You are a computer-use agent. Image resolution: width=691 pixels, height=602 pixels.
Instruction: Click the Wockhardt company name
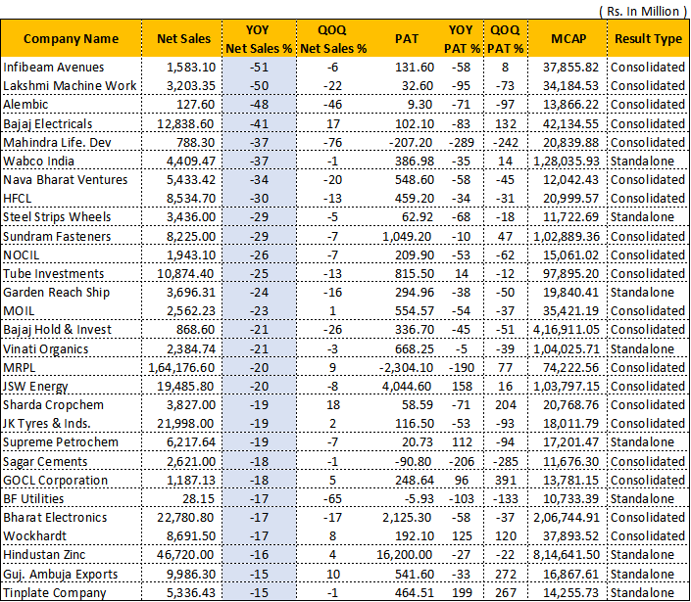(35, 536)
